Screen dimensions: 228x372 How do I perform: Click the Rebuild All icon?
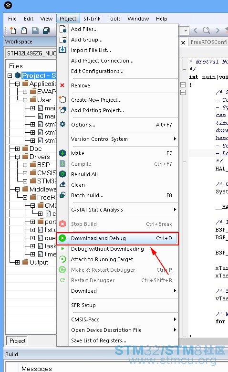[x=62, y=174]
